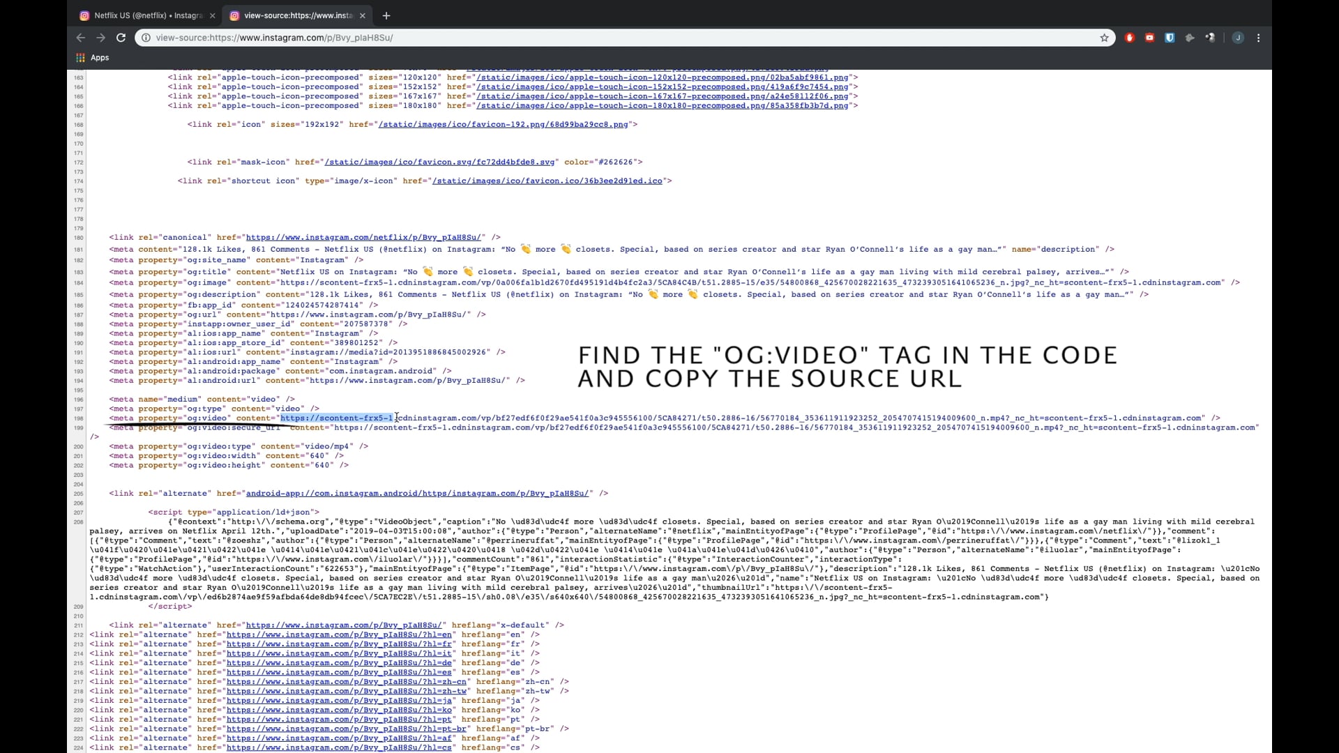Open the canonical netflix/p/Bvy_pIaH8Su link

pos(363,238)
